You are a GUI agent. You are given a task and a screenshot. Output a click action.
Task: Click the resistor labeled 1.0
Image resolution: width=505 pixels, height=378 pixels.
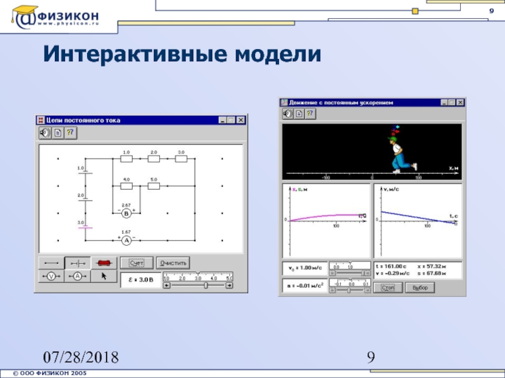126,159
